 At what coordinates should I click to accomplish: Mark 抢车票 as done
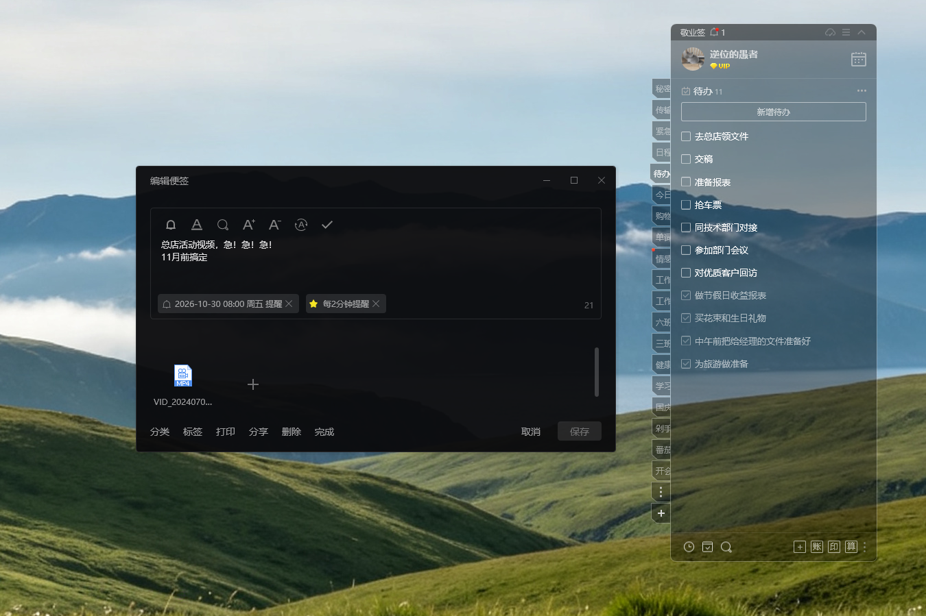686,205
